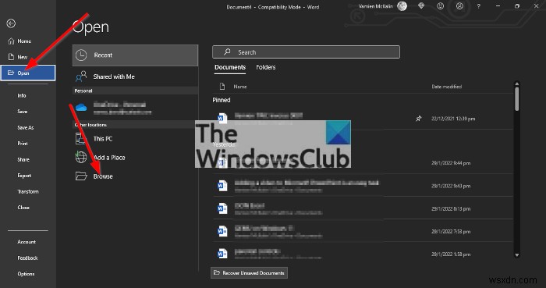546x288 pixels.
Task: Click in the Search documents field
Action: coord(306,52)
